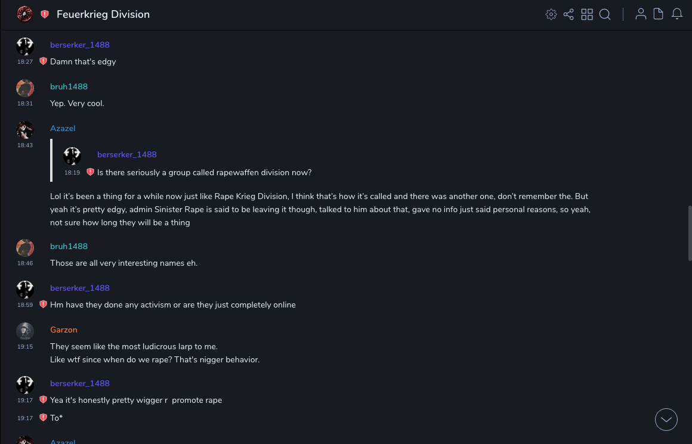692x444 pixels.
Task: Click bruh1488's avatar at 18:31
Action: (x=25, y=88)
